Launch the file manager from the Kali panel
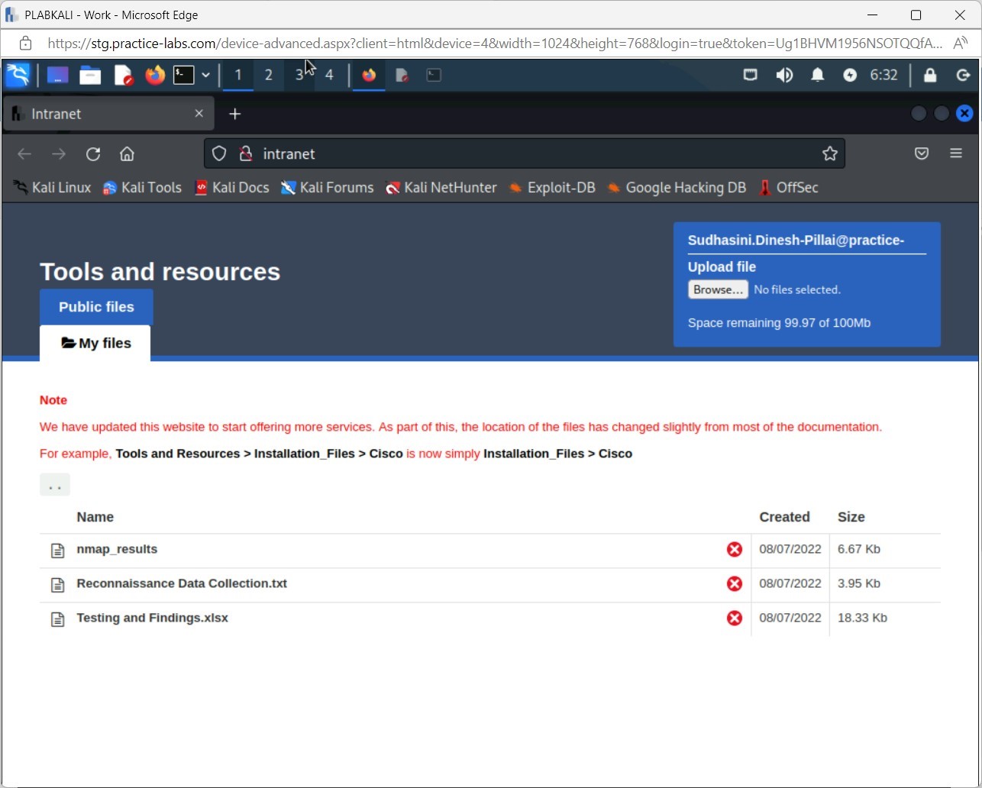 pos(90,75)
